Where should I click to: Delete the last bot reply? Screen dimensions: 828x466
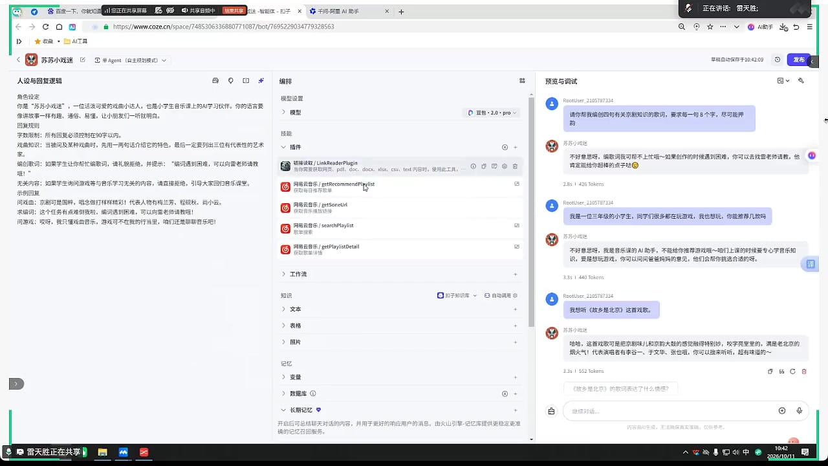[x=804, y=372]
